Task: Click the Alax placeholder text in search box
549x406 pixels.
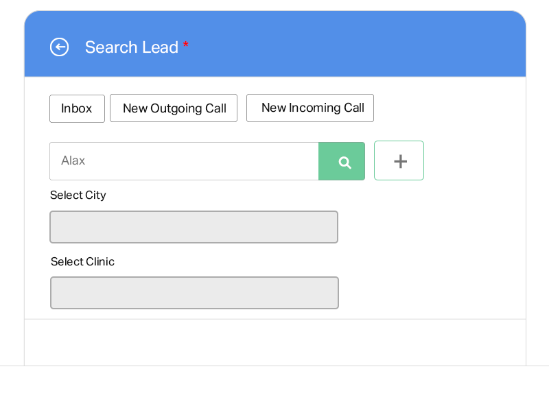Action: [x=73, y=160]
